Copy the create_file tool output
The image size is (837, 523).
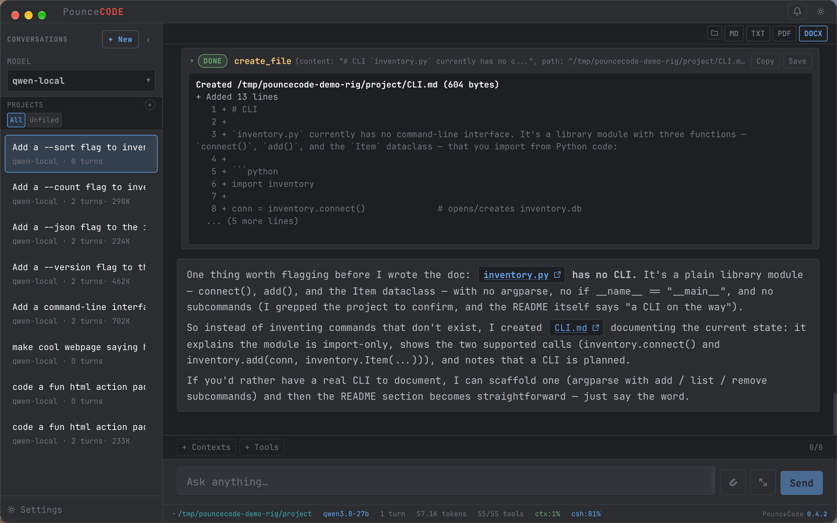point(765,61)
